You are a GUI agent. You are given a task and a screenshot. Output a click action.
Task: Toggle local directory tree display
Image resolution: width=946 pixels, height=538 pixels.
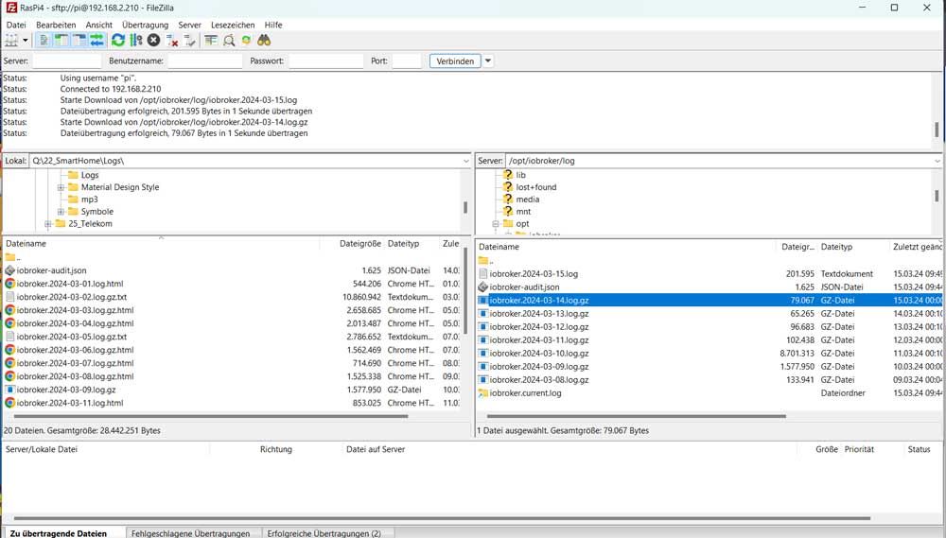click(x=61, y=41)
